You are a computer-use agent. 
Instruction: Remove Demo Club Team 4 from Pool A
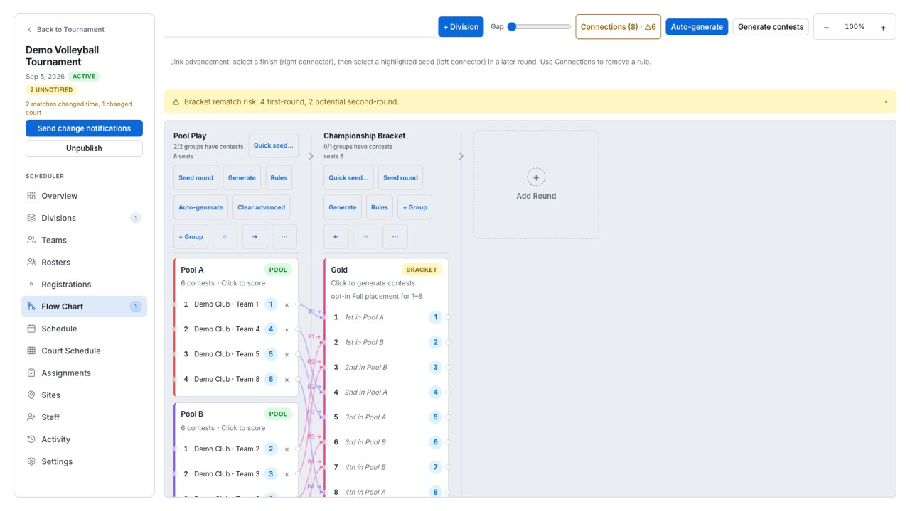(x=287, y=330)
